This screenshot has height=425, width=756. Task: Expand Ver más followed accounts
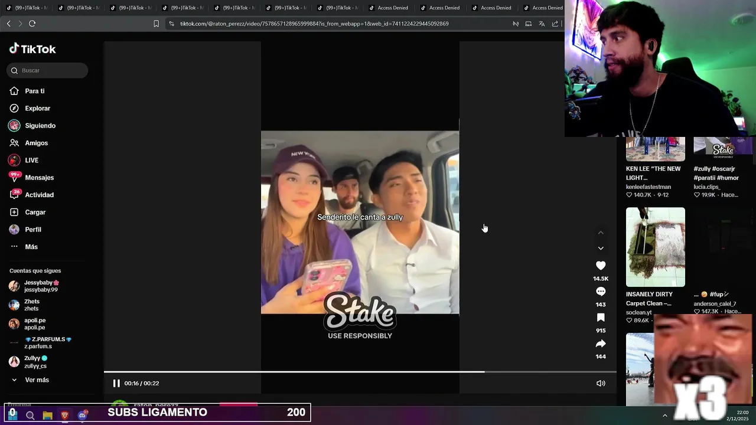pyautogui.click(x=37, y=380)
